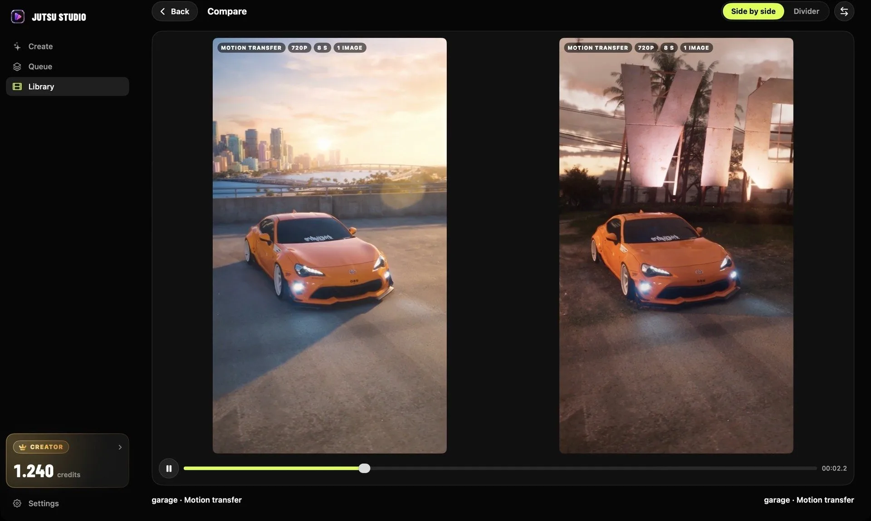Switch to Divider compare mode
This screenshot has height=521, width=871.
(806, 11)
